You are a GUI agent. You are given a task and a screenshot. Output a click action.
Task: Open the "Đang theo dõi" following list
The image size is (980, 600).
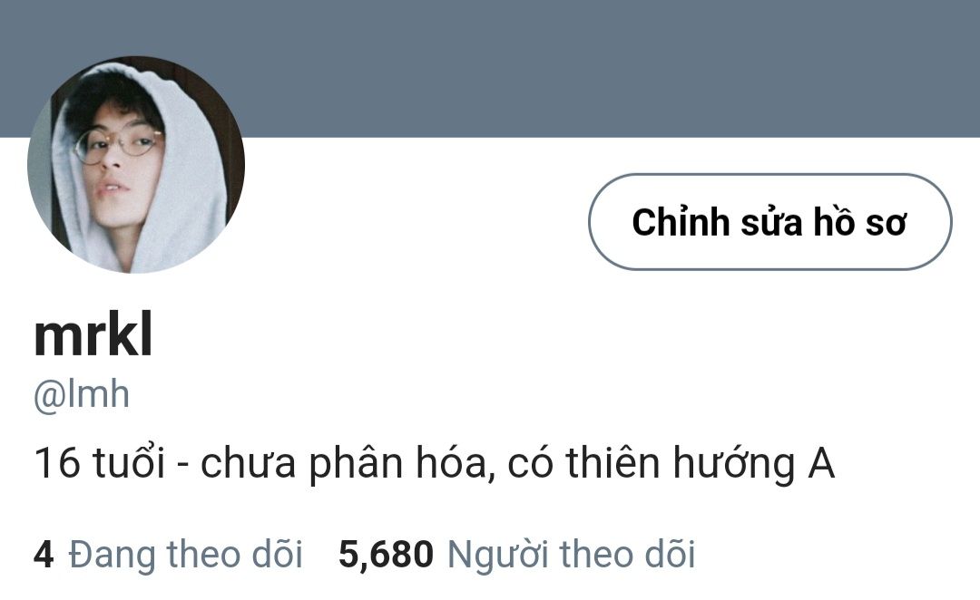pos(185,555)
